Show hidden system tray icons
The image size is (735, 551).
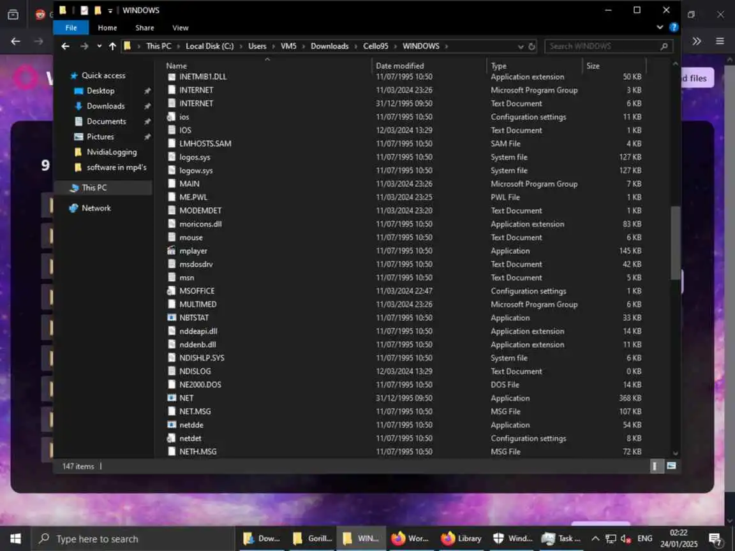coord(595,539)
